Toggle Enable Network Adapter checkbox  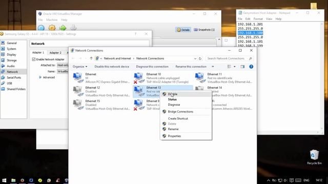(x=34, y=59)
